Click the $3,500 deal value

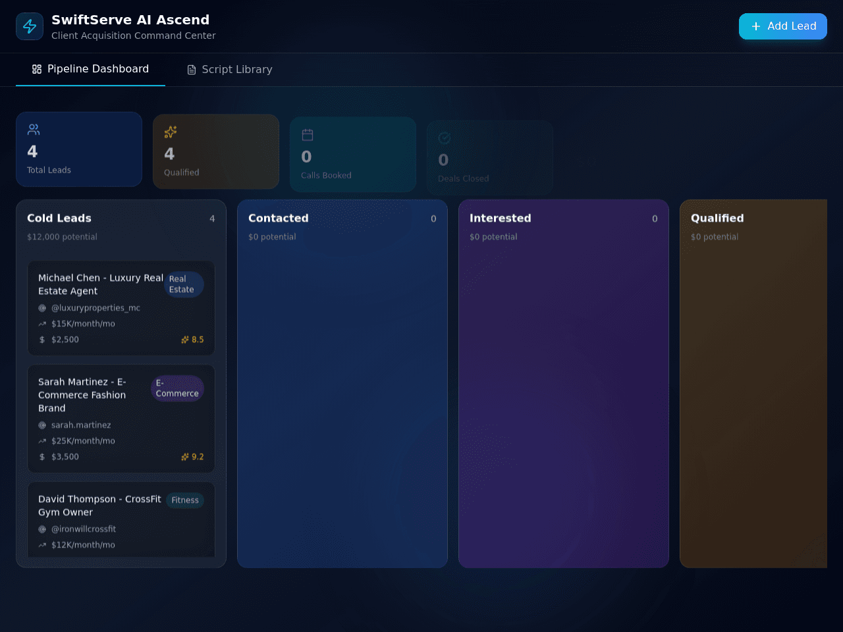(x=65, y=457)
